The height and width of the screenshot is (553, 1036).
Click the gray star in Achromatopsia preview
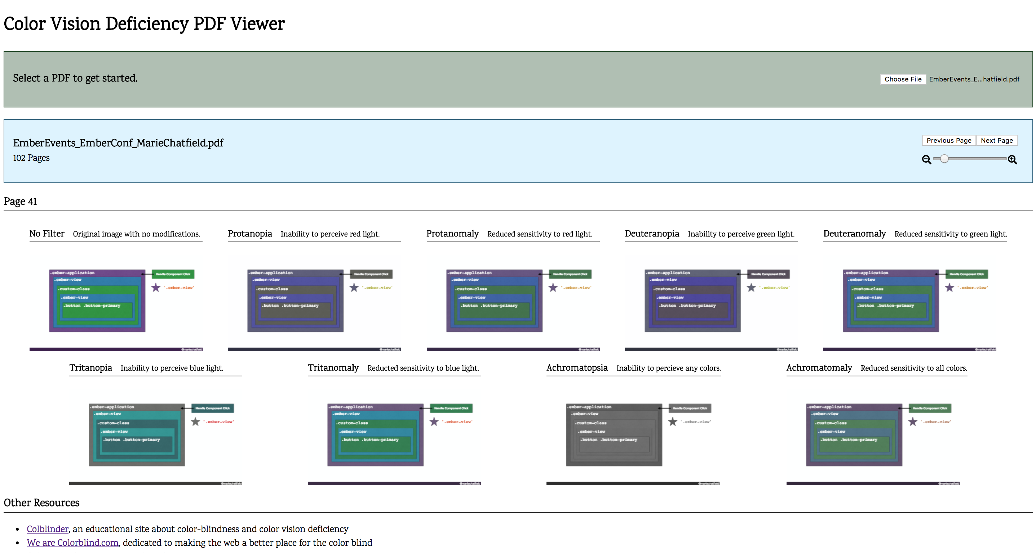[x=672, y=422]
